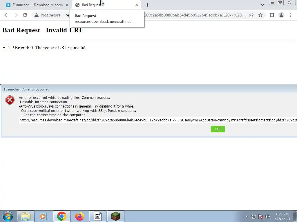Click the Certificate verification error line
This screenshot has width=297, height=222.
point(77,111)
